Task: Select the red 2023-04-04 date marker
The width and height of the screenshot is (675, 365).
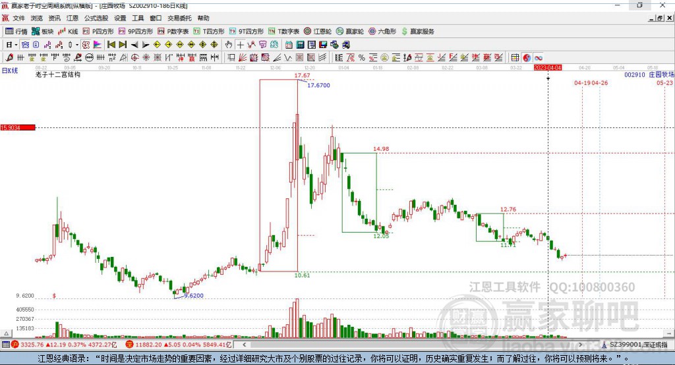Action: pyautogui.click(x=548, y=68)
